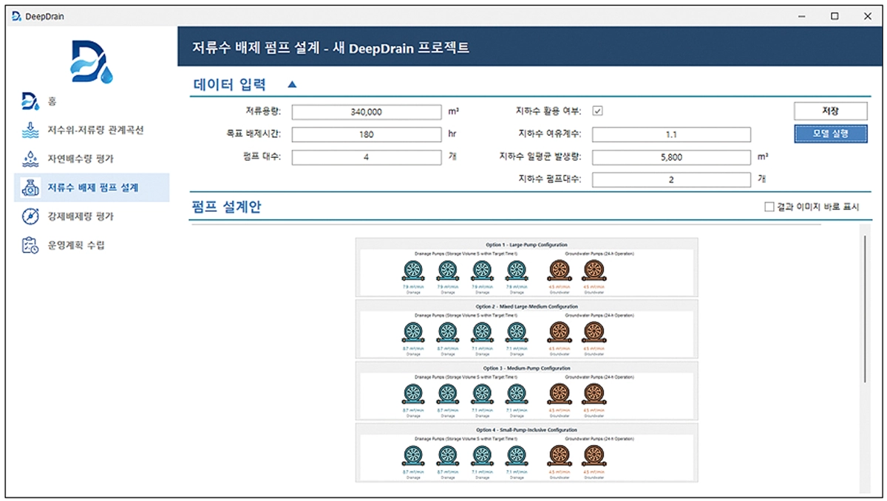Select the fourth drainage pump in Option 3

pos(518,394)
